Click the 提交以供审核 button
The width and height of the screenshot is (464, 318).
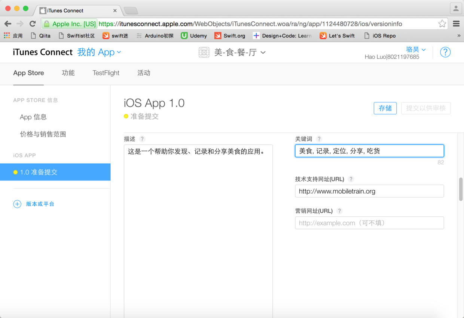[426, 108]
